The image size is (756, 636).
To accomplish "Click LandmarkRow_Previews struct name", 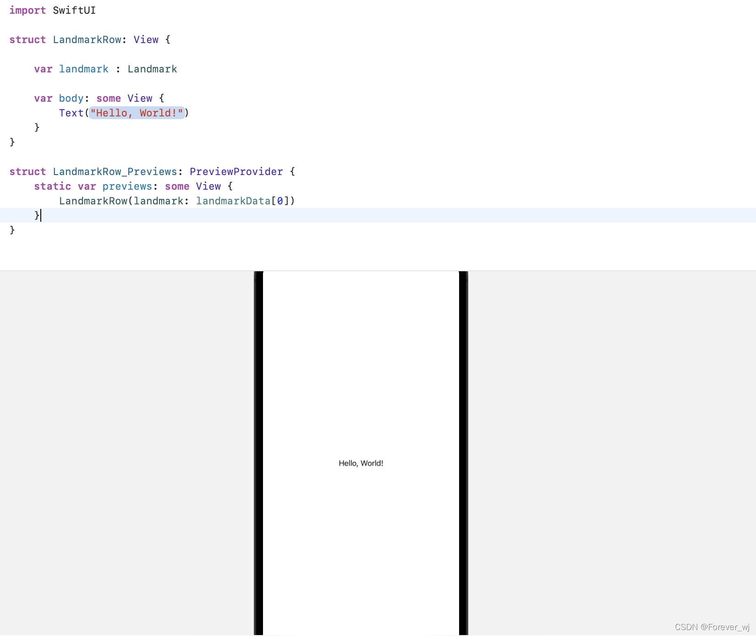I will coord(115,172).
